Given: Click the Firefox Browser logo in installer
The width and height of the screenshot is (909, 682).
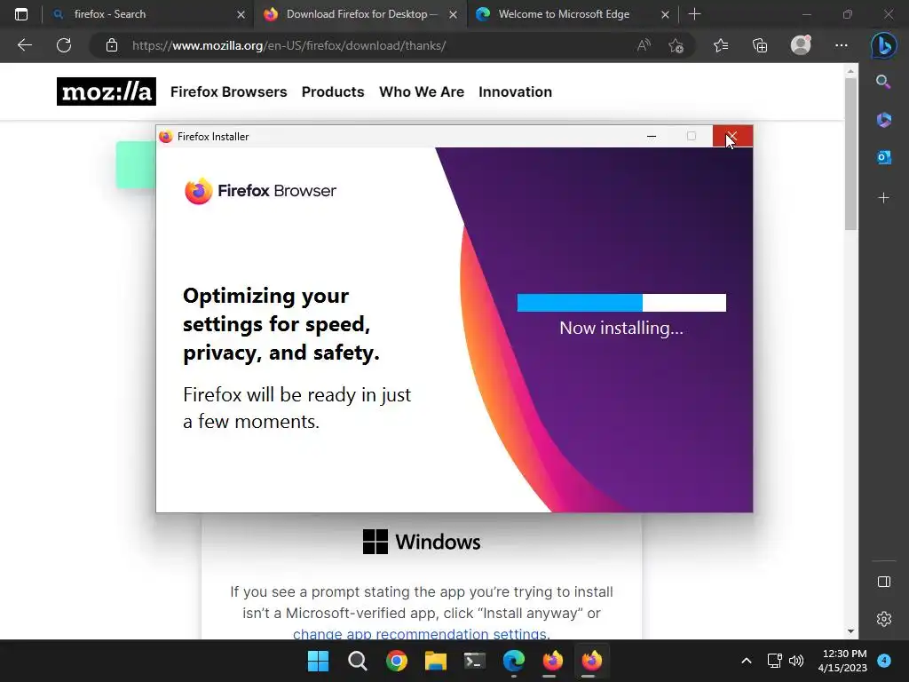Looking at the screenshot, I should 260,191.
